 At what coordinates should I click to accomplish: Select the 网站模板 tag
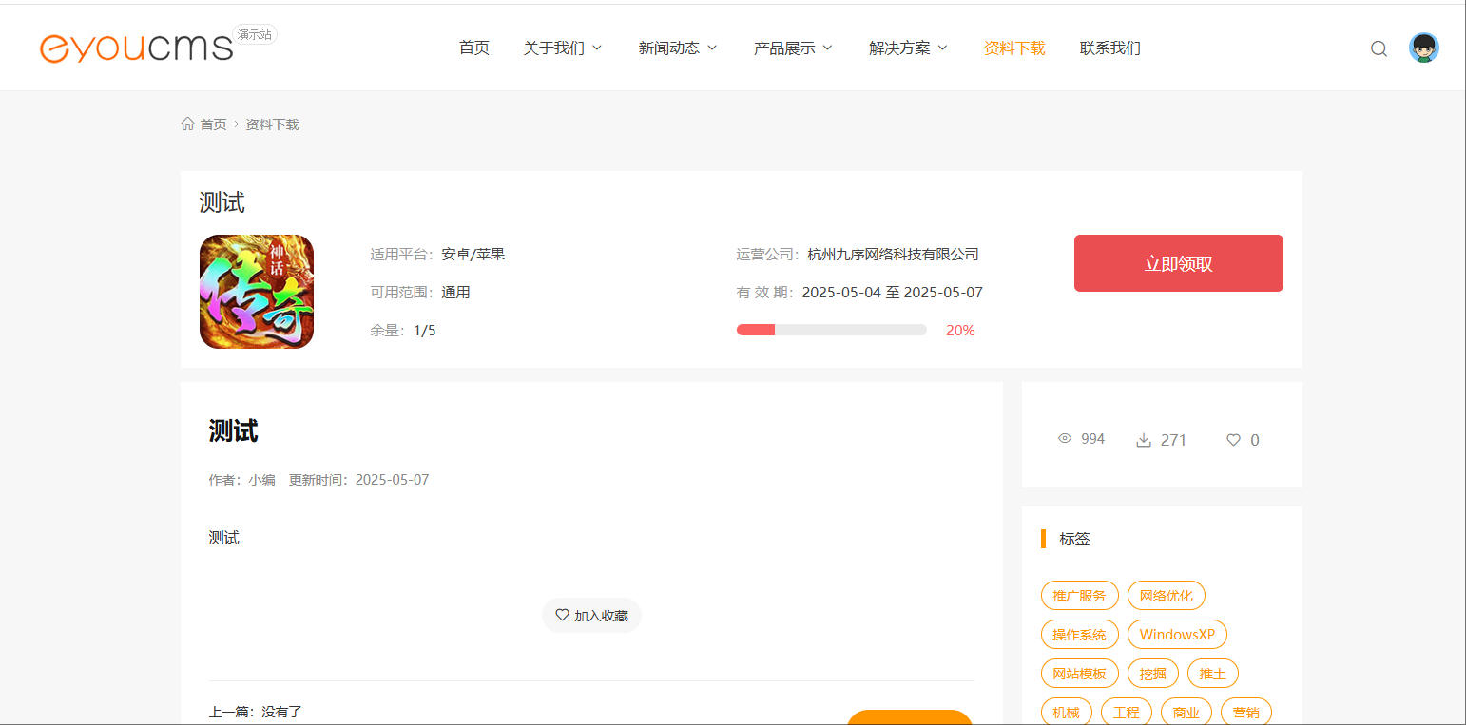tap(1079, 674)
